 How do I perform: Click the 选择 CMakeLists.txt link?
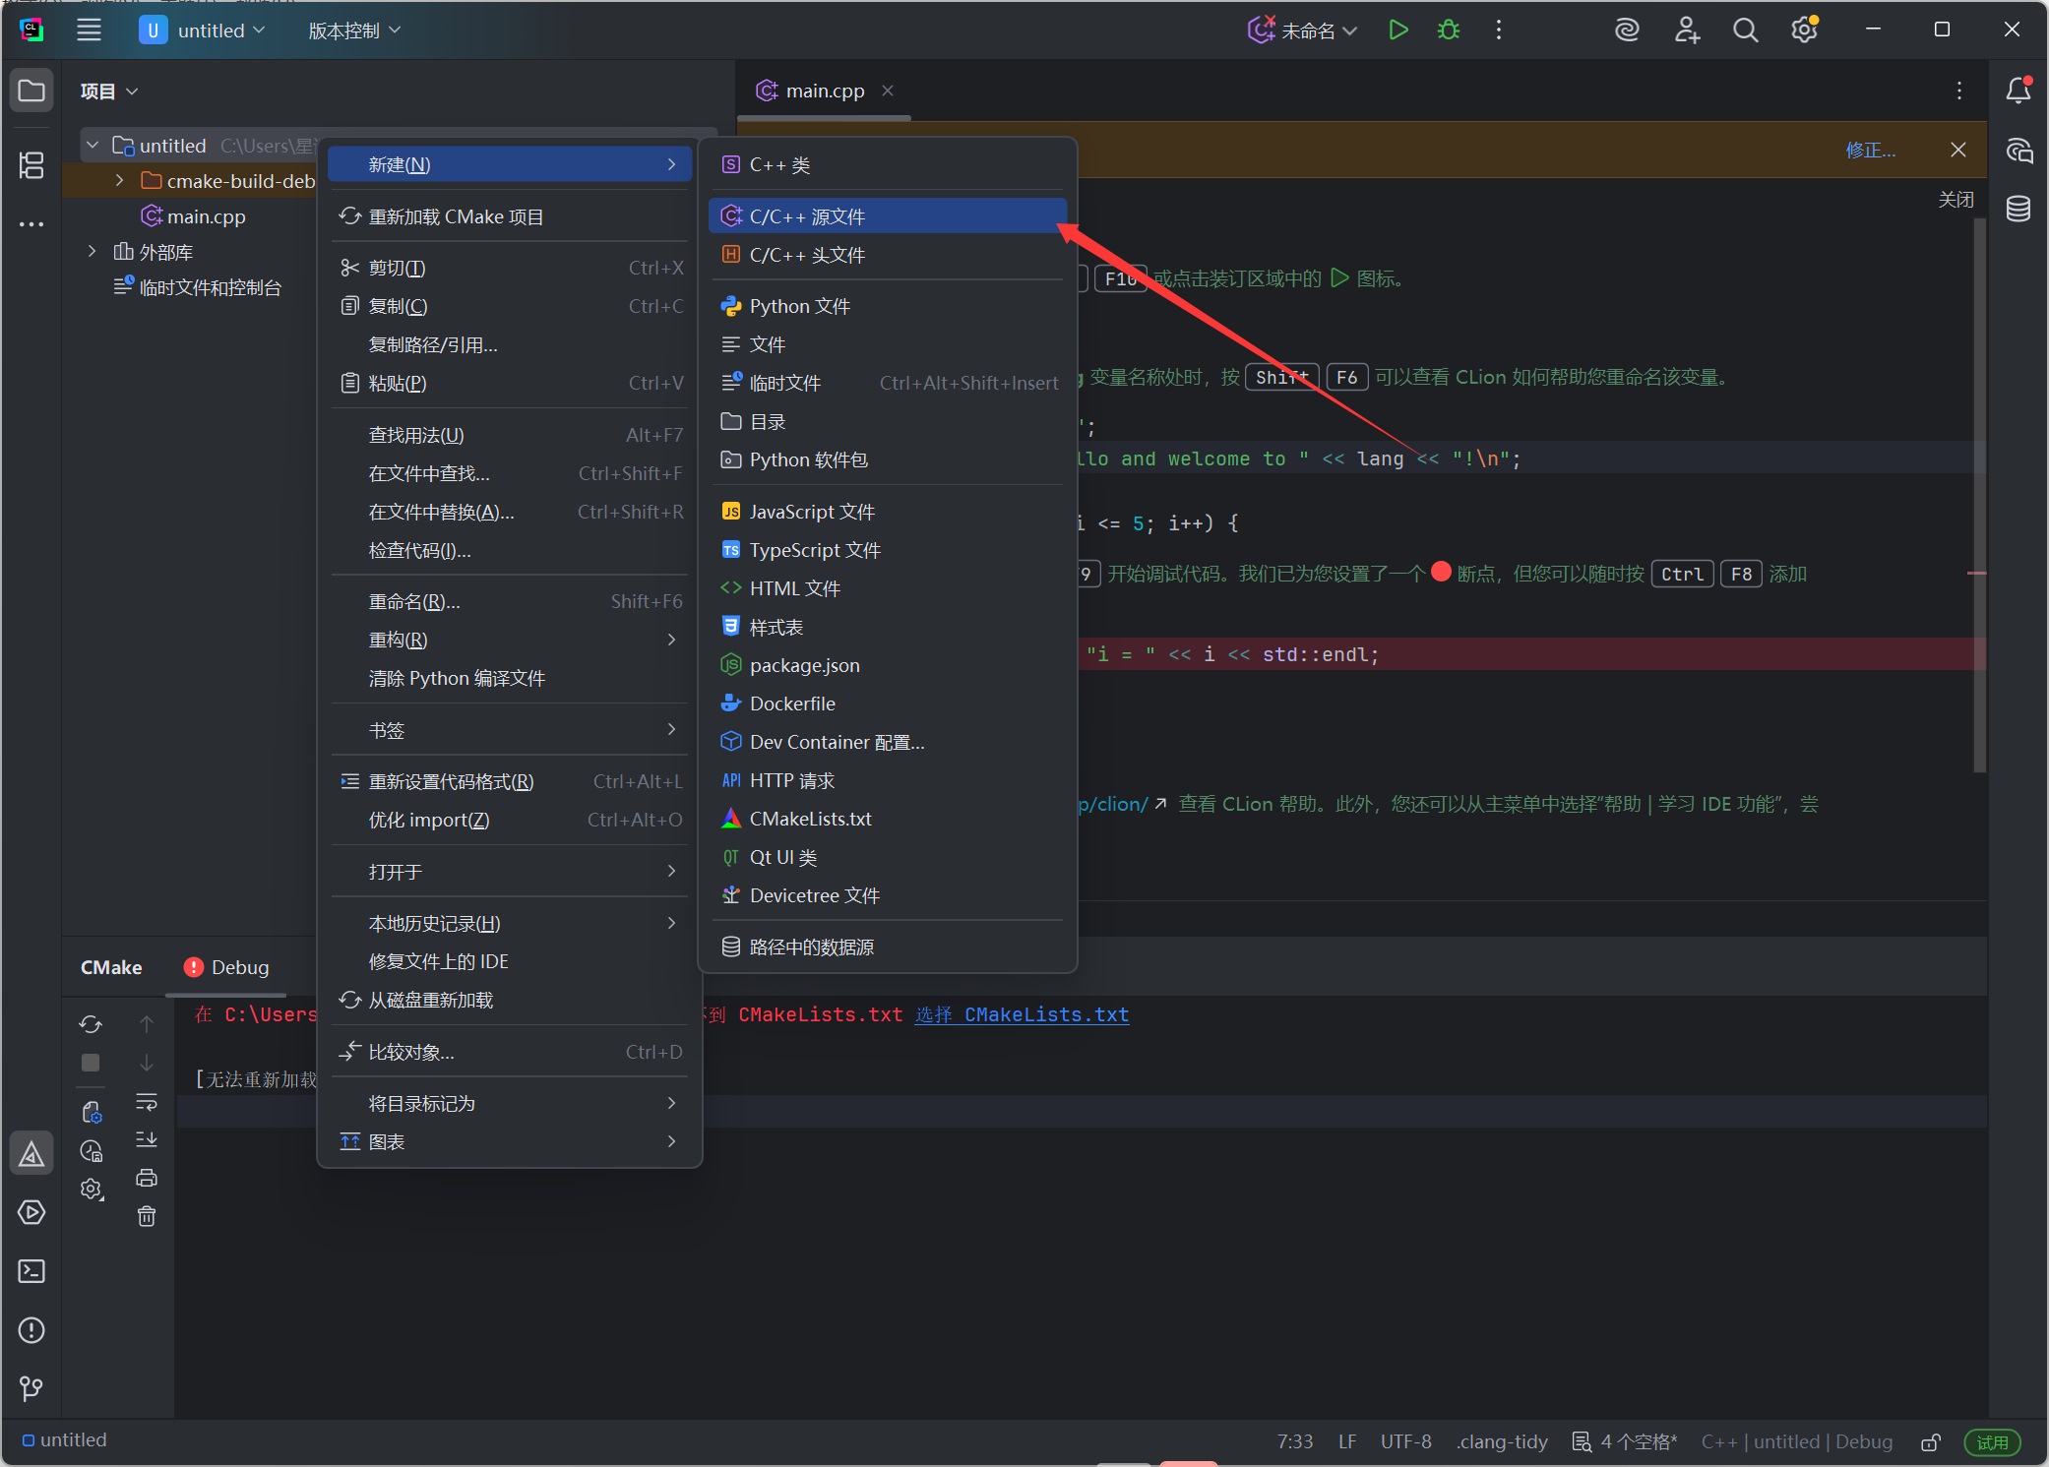1022,1014
